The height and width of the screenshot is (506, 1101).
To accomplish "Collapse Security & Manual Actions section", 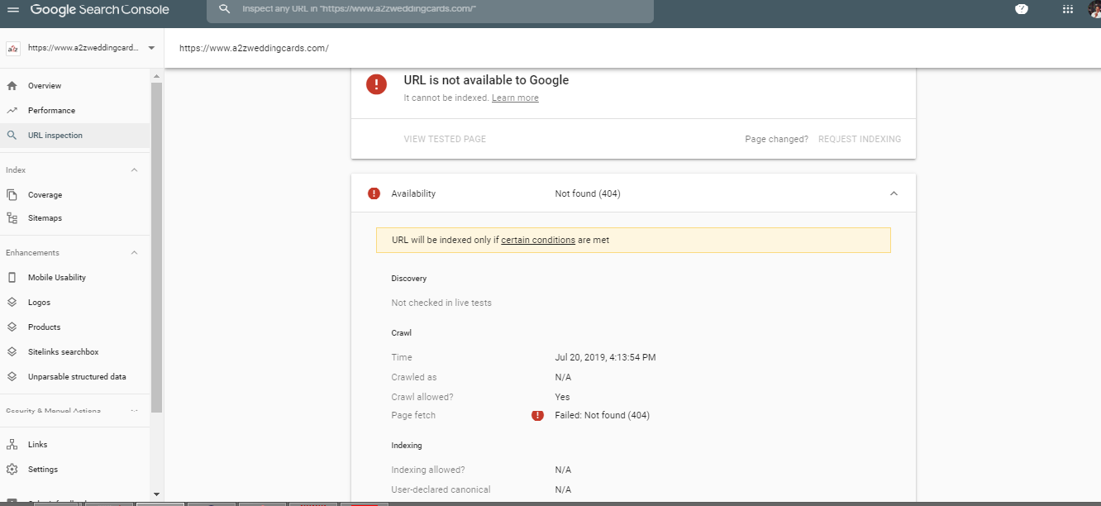I will tap(134, 411).
